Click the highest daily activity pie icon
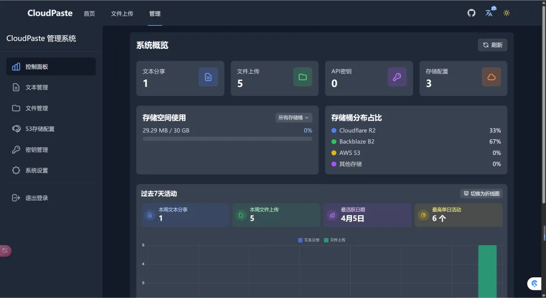Viewport: 546px width, 298px height. coord(423,215)
